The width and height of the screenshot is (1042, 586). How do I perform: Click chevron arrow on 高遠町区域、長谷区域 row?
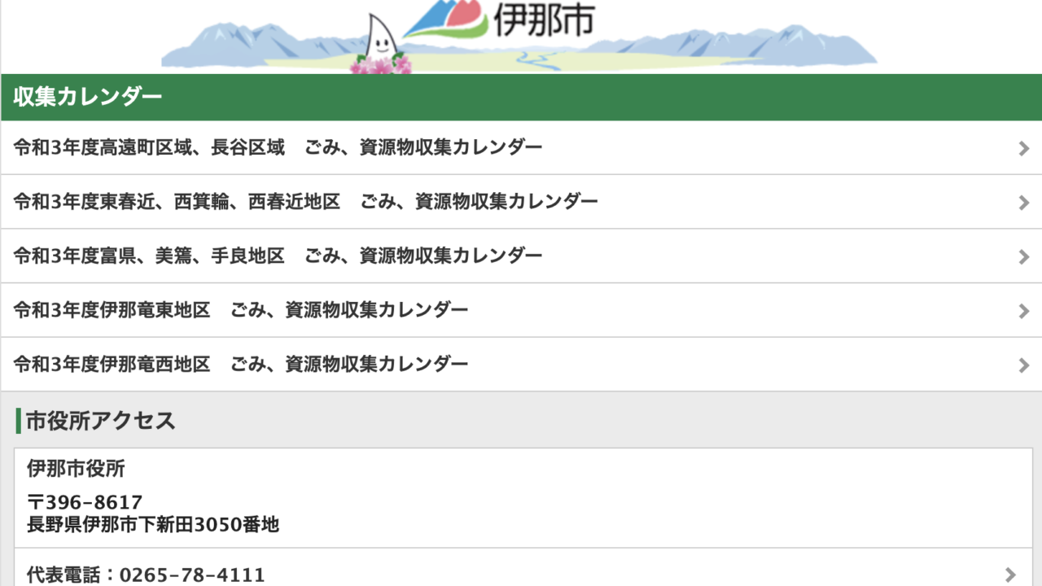point(1024,148)
